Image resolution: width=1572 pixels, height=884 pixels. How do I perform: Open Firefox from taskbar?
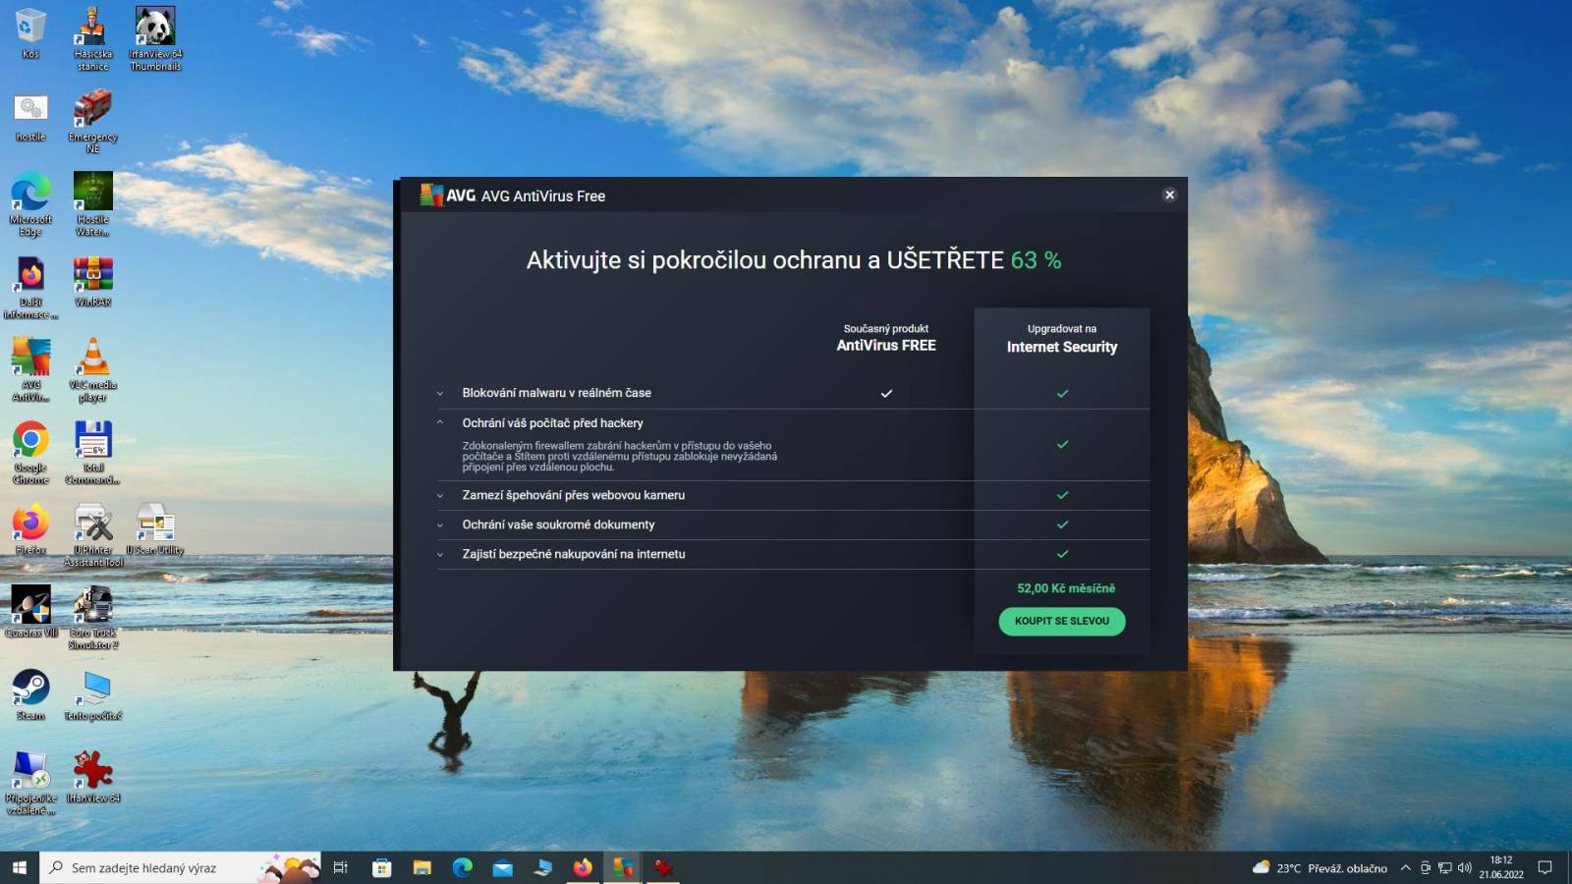click(583, 867)
